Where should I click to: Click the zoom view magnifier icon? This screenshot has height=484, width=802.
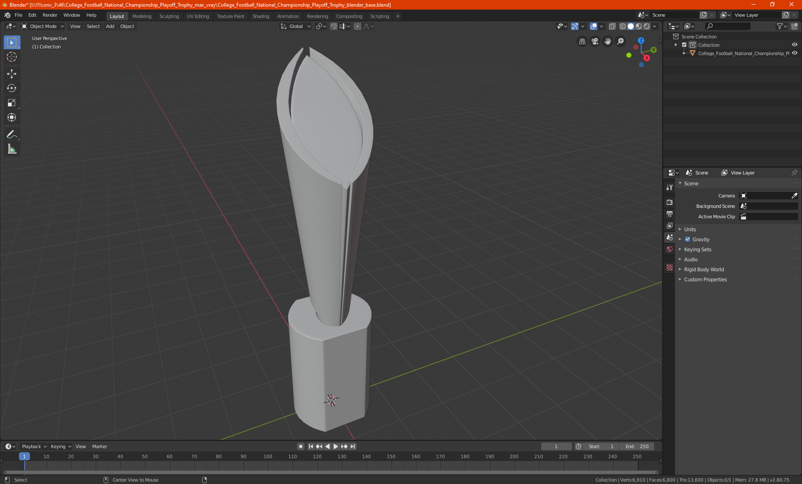click(x=621, y=41)
